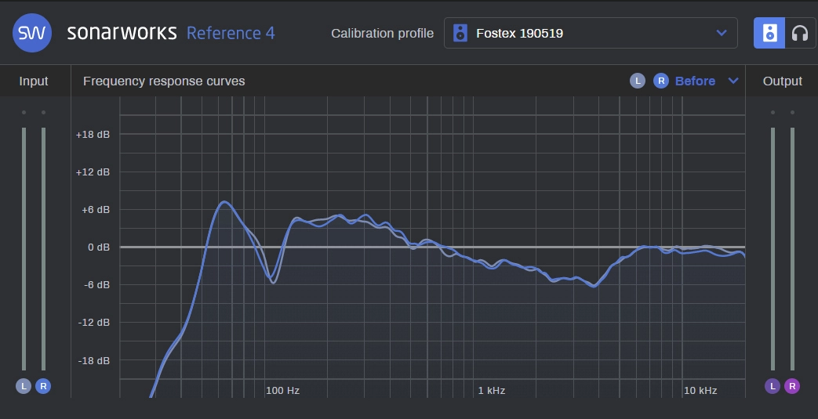The height and width of the screenshot is (419, 818).
Task: Select the Input panel header
Action: [x=34, y=81]
